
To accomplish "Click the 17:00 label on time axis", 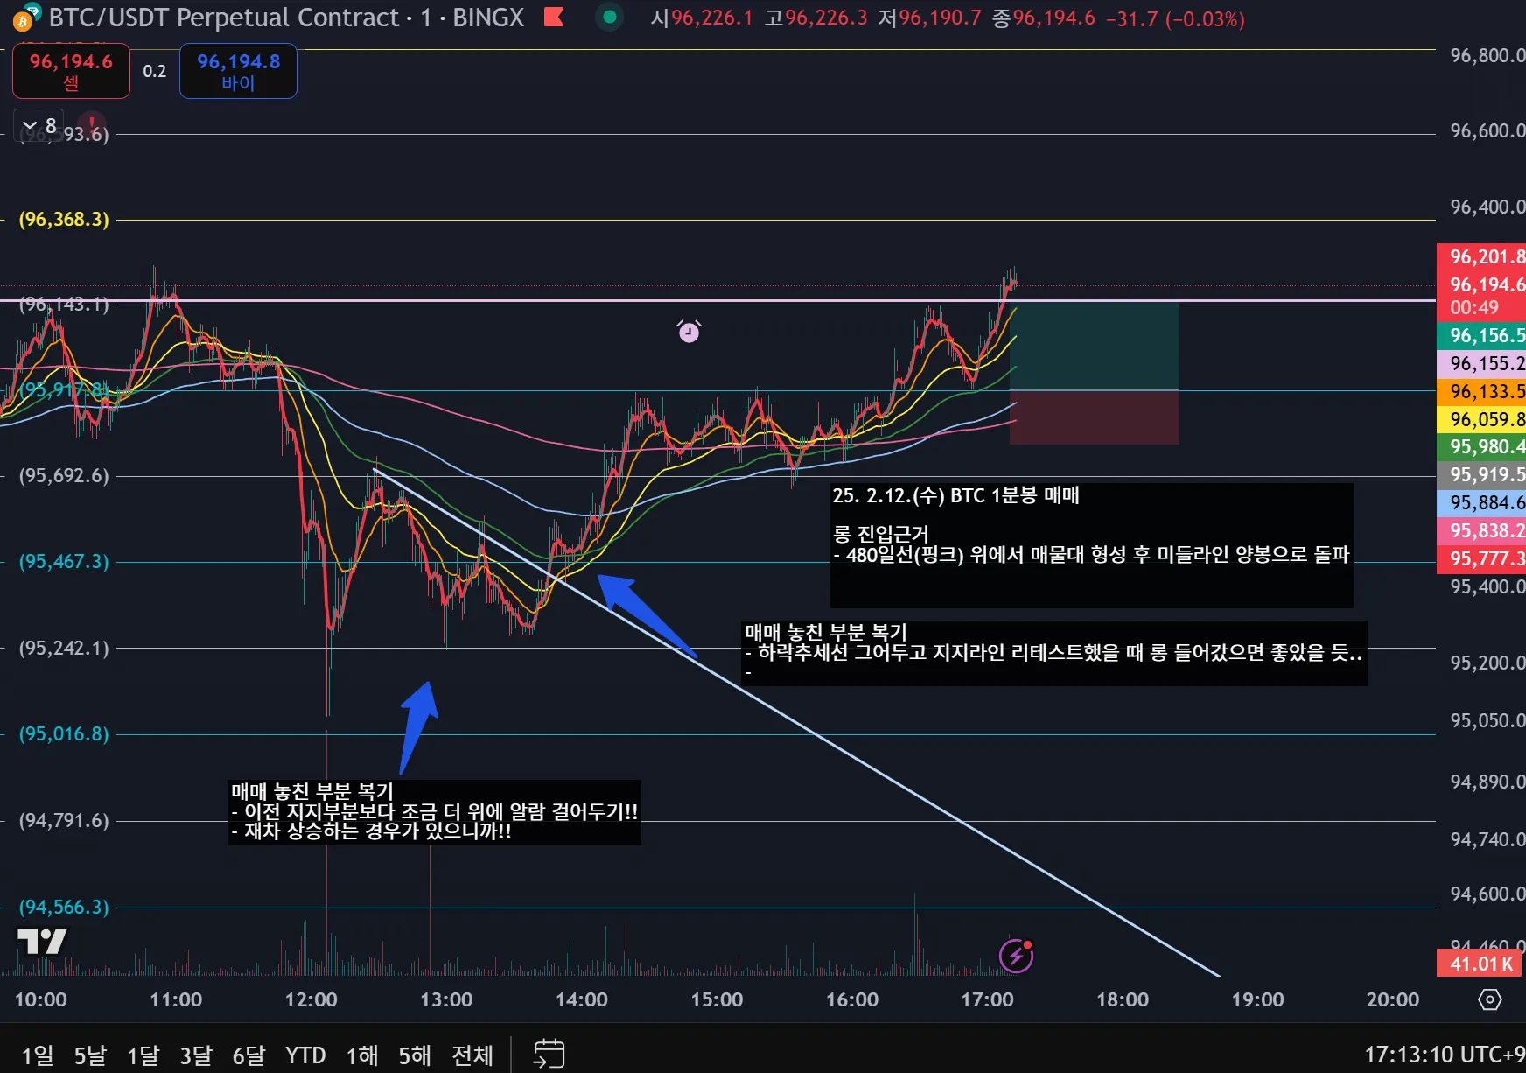I will click(987, 999).
